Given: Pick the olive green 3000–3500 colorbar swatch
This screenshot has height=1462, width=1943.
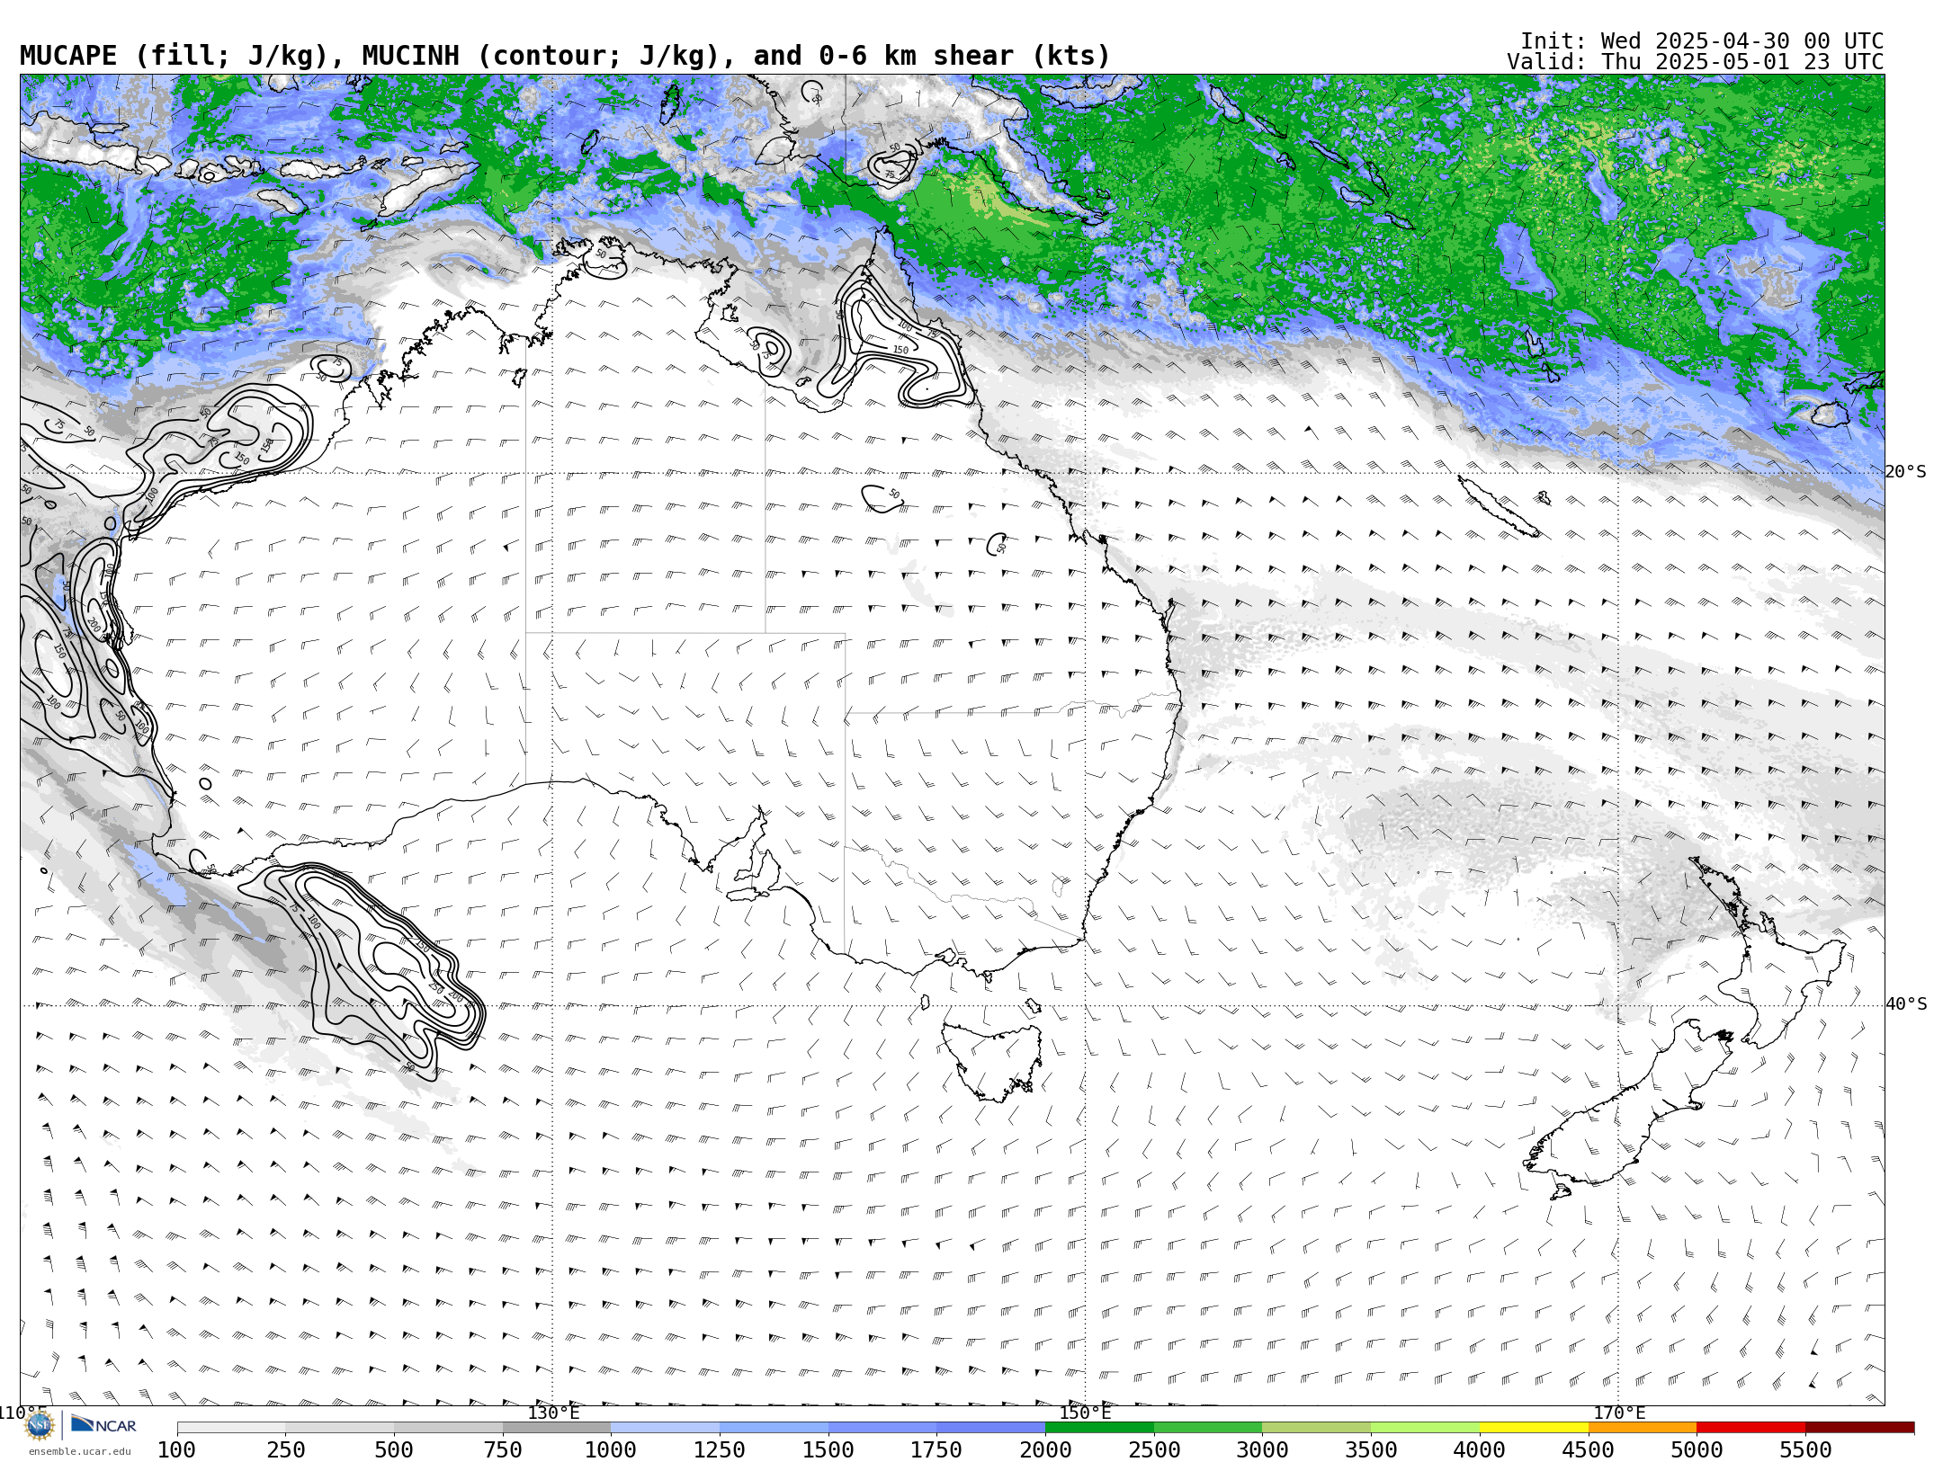Looking at the screenshot, I should click(x=1317, y=1428).
